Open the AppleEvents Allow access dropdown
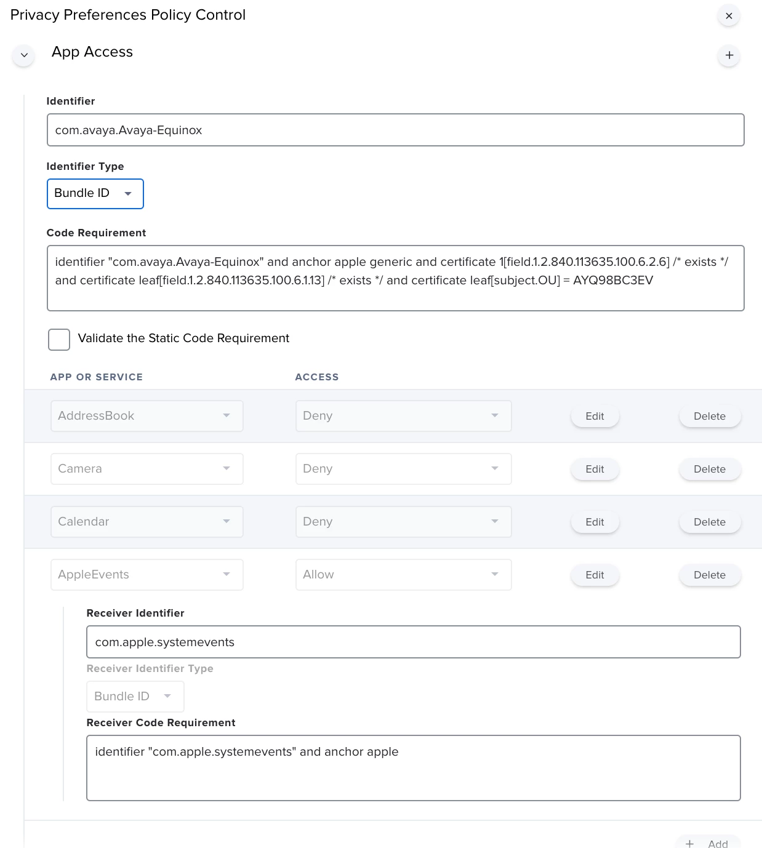This screenshot has width=762, height=848. (404, 575)
